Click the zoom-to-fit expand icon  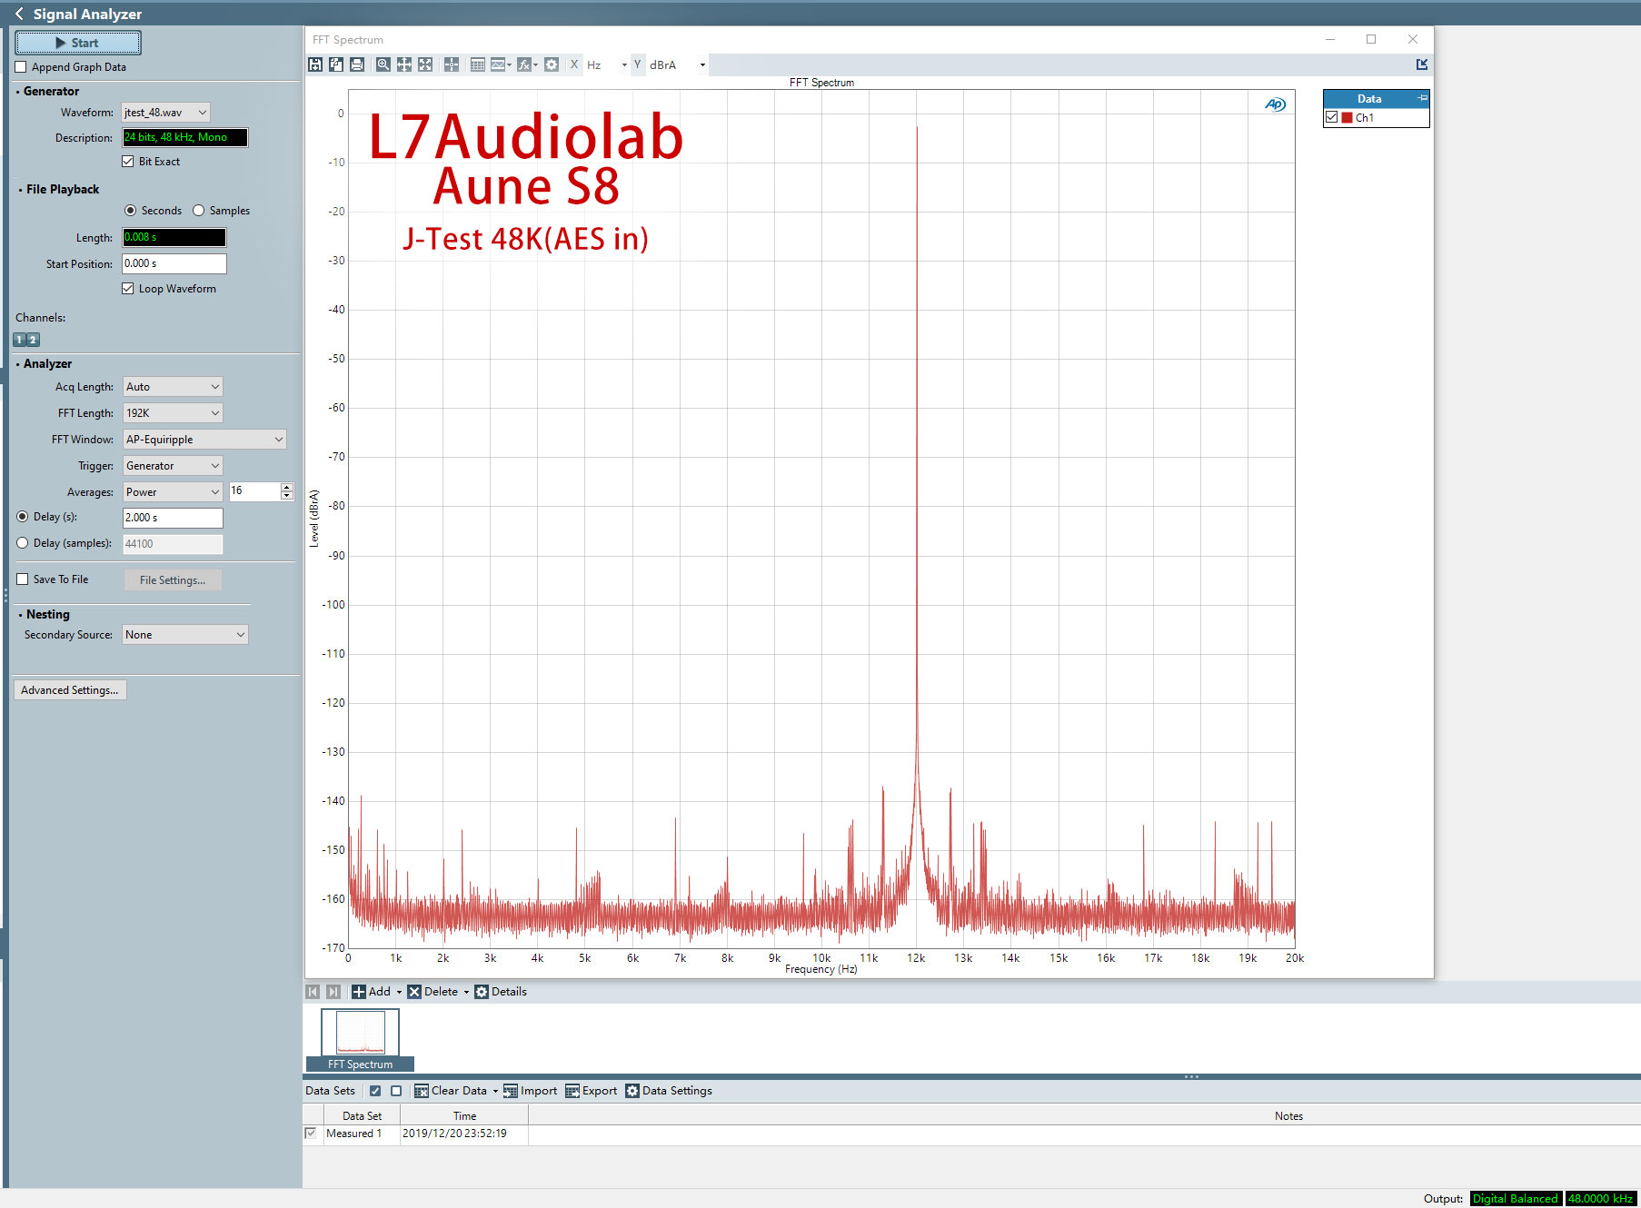tap(425, 64)
